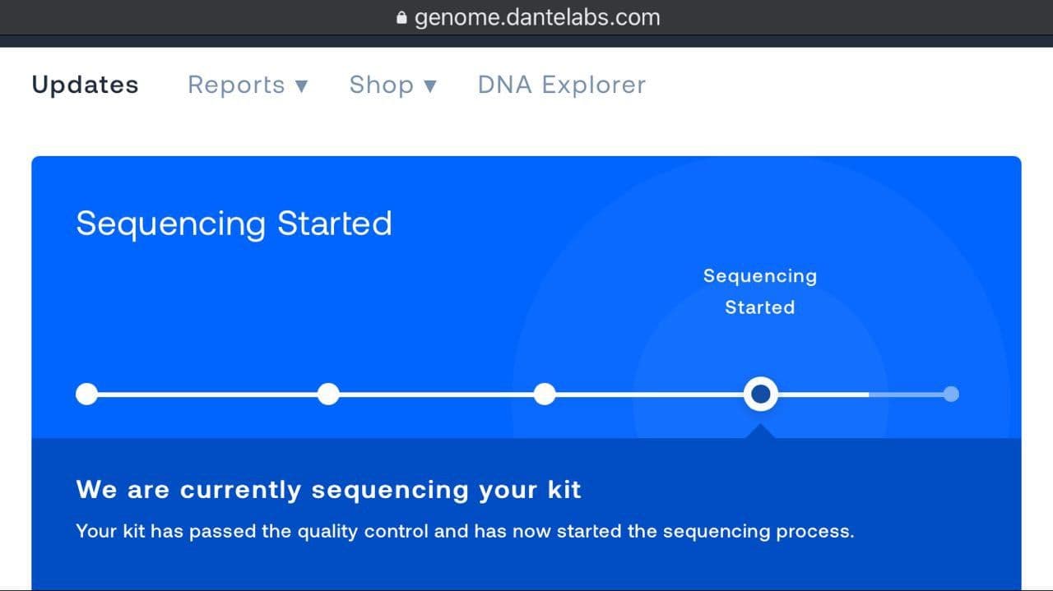Click the faded progress segment before final step

[905, 395]
